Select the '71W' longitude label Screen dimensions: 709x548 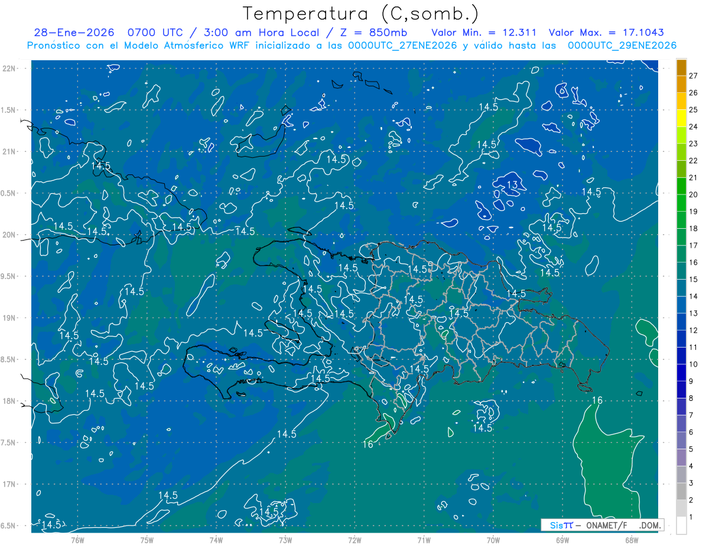point(424,541)
